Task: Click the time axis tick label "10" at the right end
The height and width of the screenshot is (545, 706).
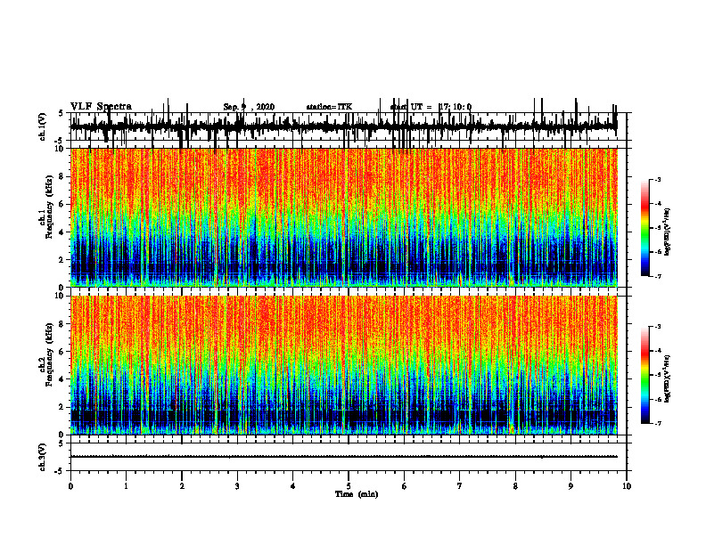Action: tap(627, 486)
